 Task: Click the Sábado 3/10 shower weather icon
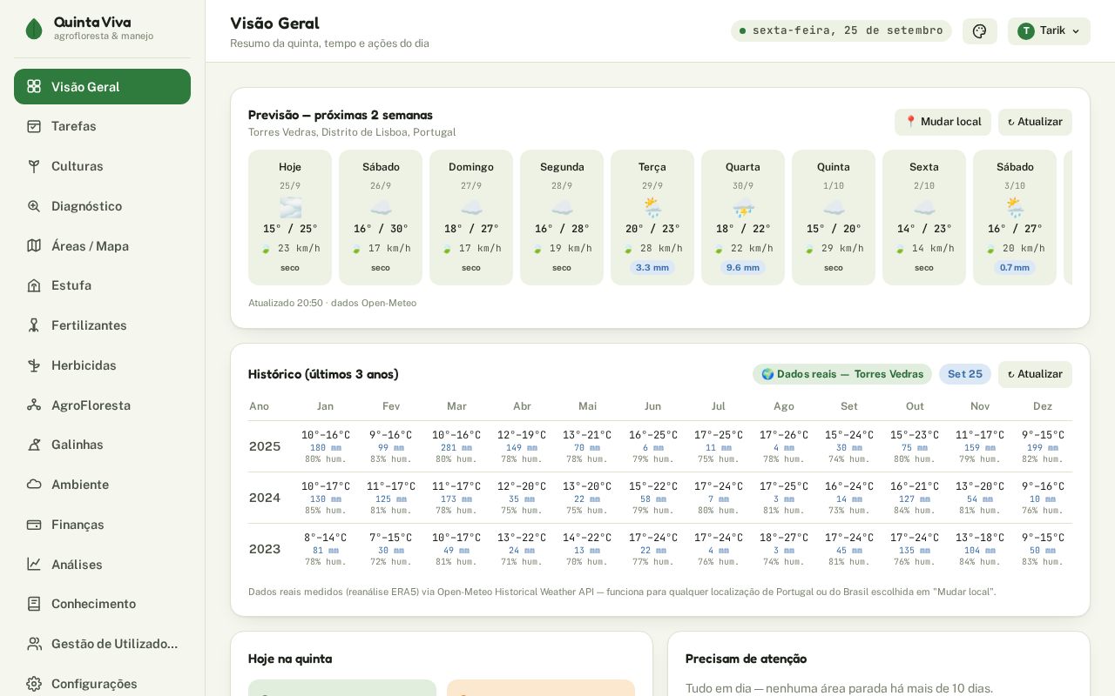(1015, 207)
